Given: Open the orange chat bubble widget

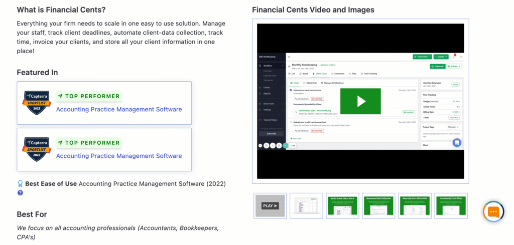Looking at the screenshot, I should coord(494,211).
